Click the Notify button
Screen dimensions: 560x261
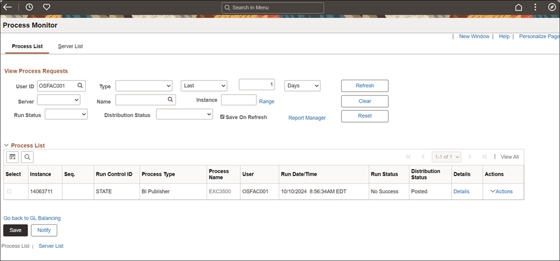pyautogui.click(x=44, y=230)
